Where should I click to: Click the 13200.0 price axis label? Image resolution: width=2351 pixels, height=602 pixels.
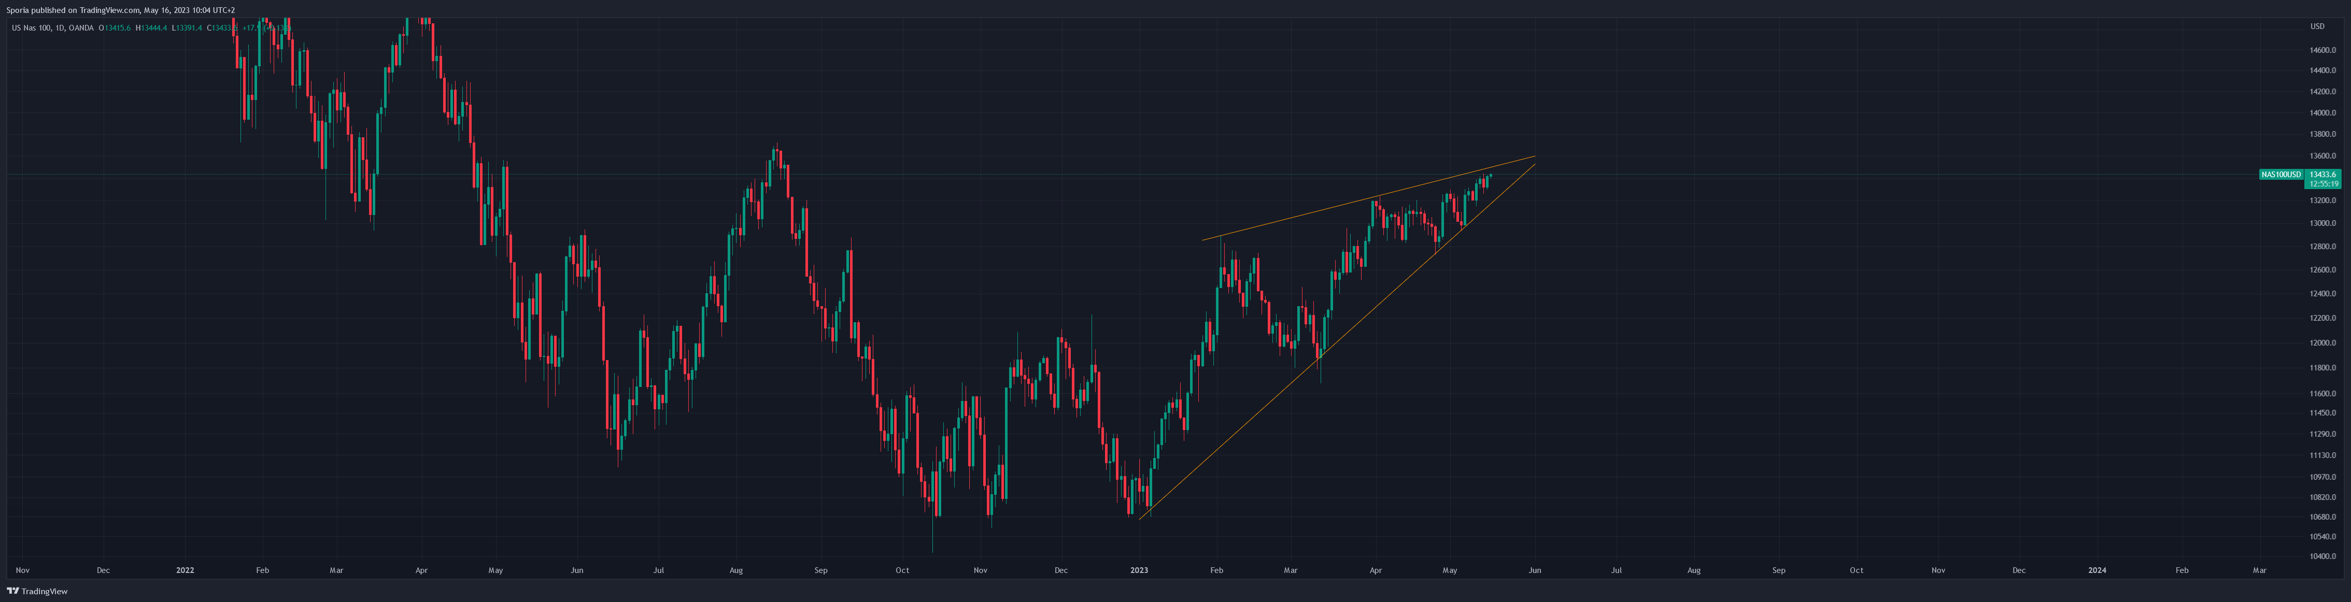coord(2322,200)
